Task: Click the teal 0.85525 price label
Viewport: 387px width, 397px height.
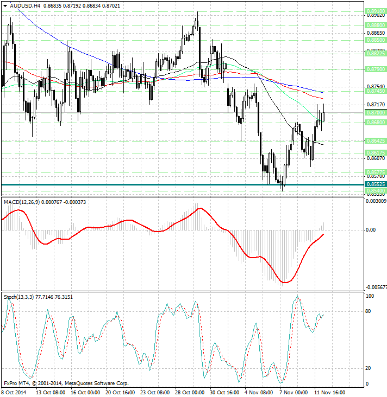Action: (x=376, y=184)
